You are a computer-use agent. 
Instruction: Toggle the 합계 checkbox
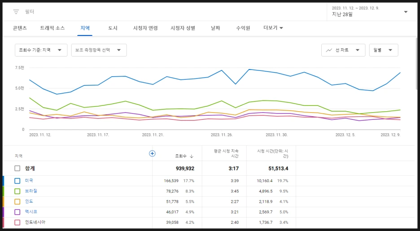(17, 168)
